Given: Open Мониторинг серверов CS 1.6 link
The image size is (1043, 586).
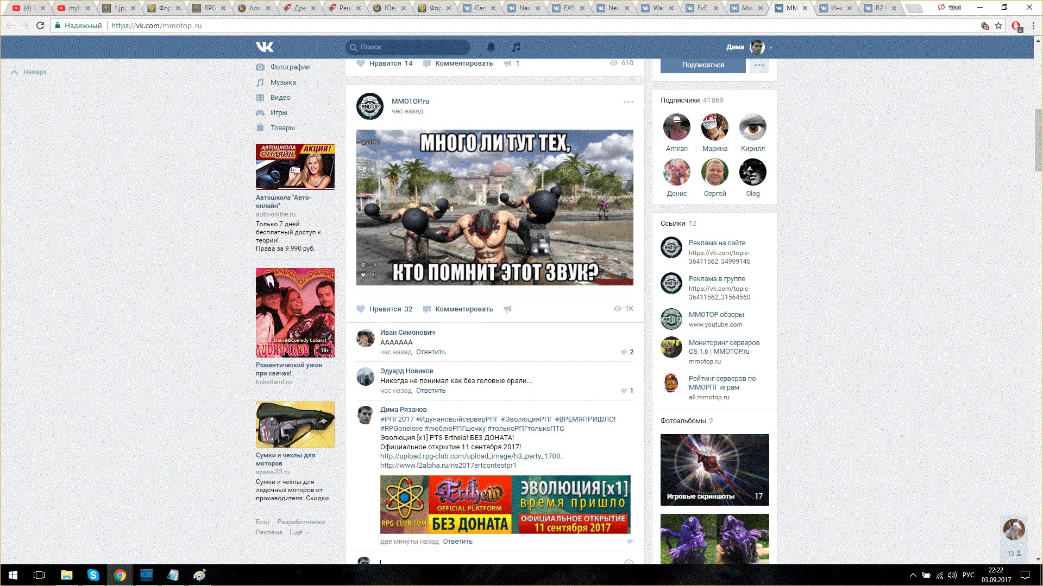Looking at the screenshot, I should point(724,347).
